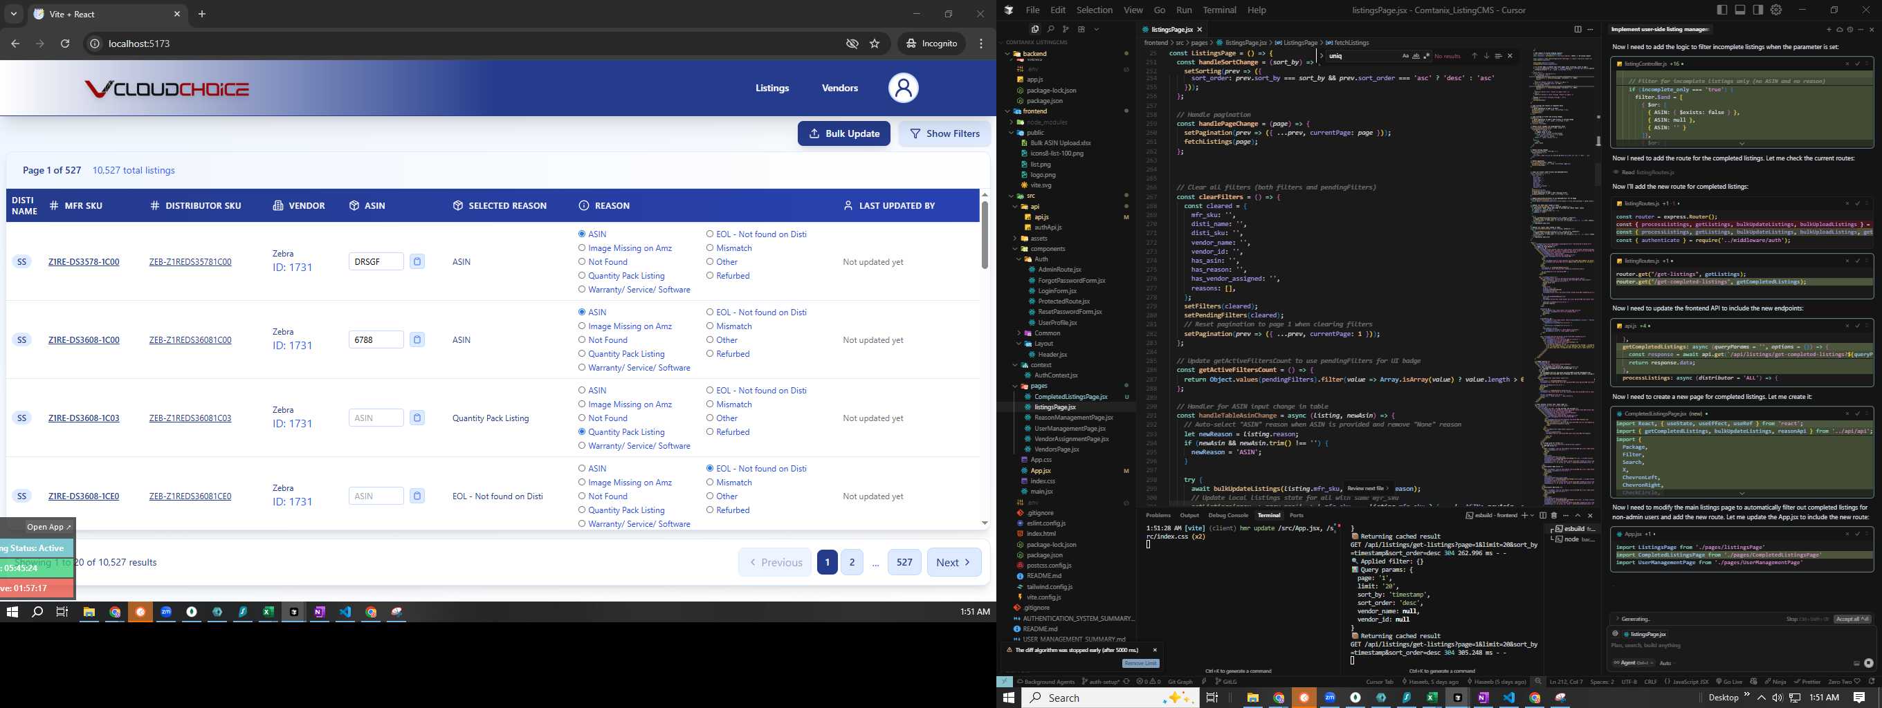Open Explorer view in Cursor sidebar
The width and height of the screenshot is (1882, 708).
click(1034, 29)
